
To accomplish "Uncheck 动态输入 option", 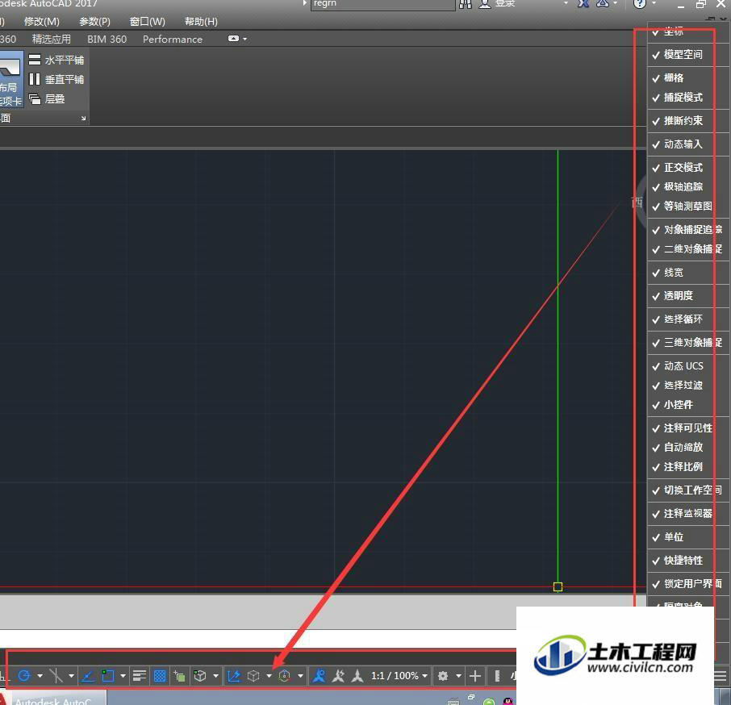I will (x=681, y=144).
